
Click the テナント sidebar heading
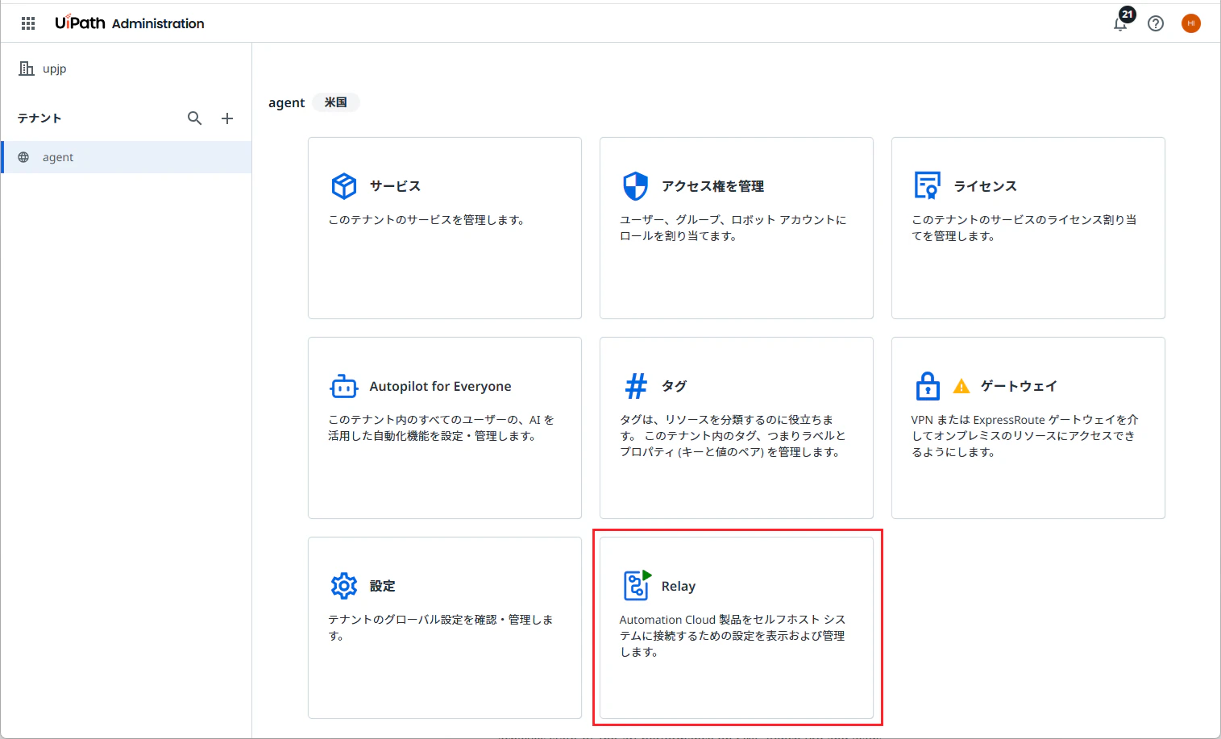click(x=39, y=118)
